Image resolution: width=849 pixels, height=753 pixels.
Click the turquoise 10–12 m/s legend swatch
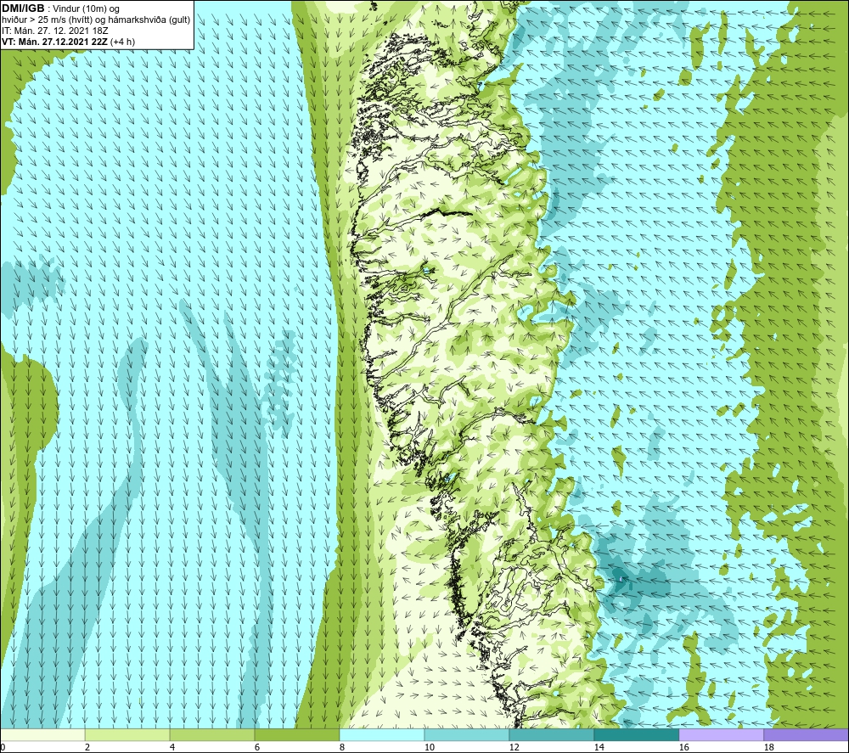(x=467, y=734)
